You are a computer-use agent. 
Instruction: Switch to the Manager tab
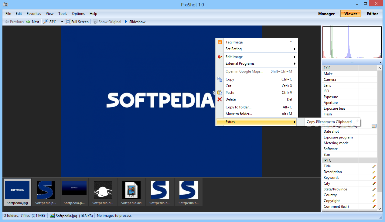click(326, 14)
